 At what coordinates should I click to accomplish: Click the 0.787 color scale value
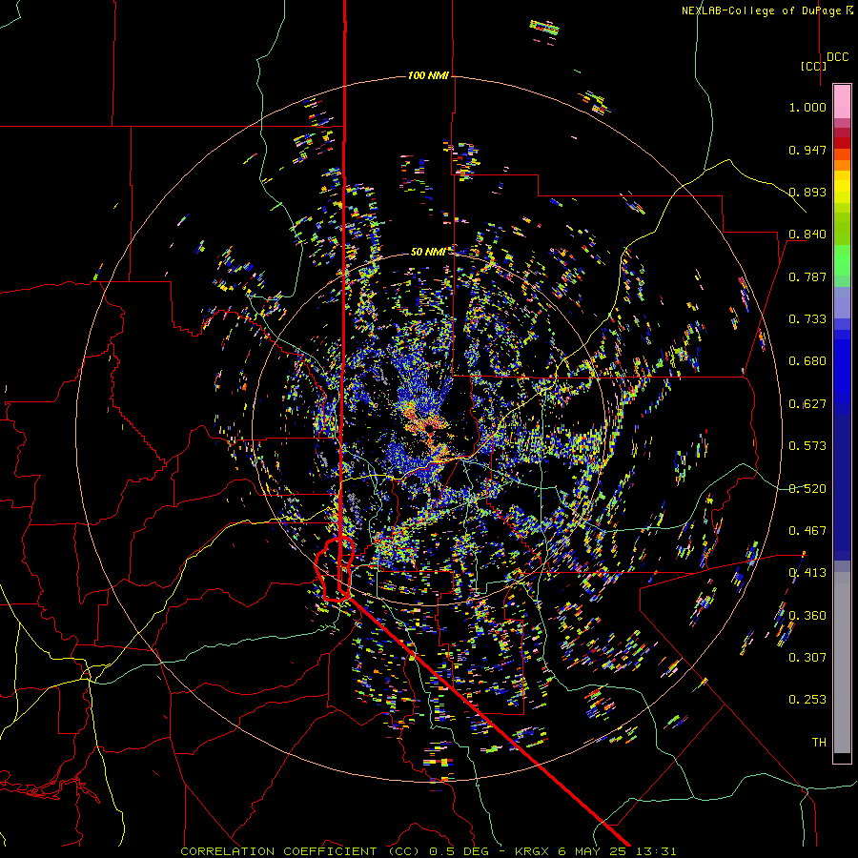807,276
